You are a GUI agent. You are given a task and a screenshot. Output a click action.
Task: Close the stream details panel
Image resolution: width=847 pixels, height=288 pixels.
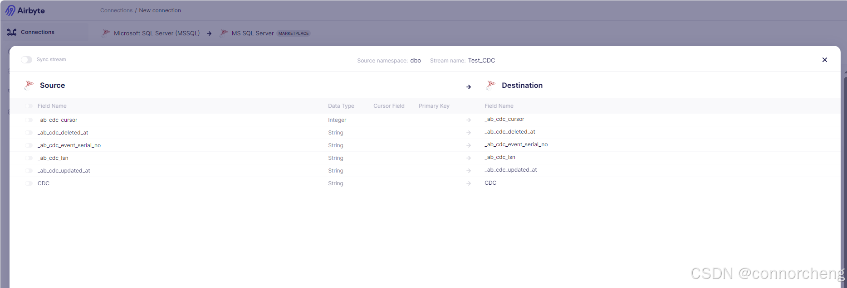(x=825, y=60)
